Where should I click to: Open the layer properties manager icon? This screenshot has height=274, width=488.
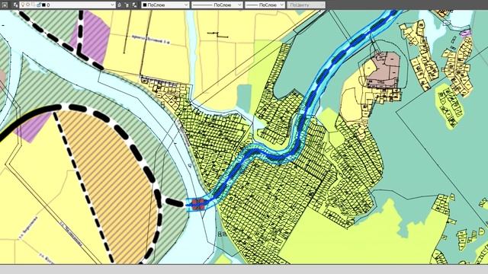(x=15, y=5)
